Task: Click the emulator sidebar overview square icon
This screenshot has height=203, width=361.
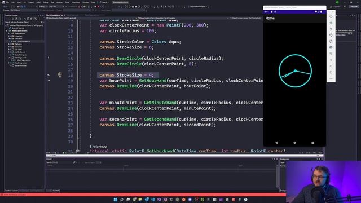Action: pos(331,72)
